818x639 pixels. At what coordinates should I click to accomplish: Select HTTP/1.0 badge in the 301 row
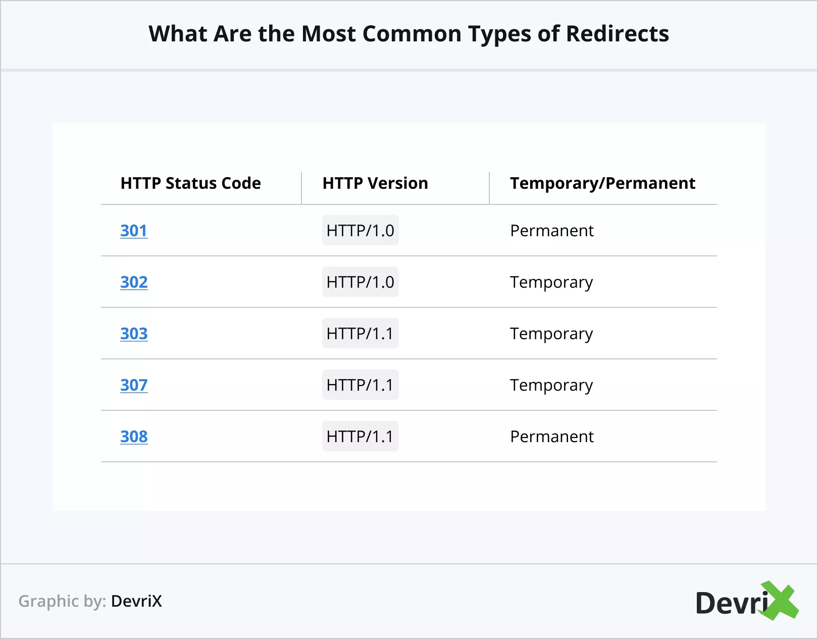(361, 231)
